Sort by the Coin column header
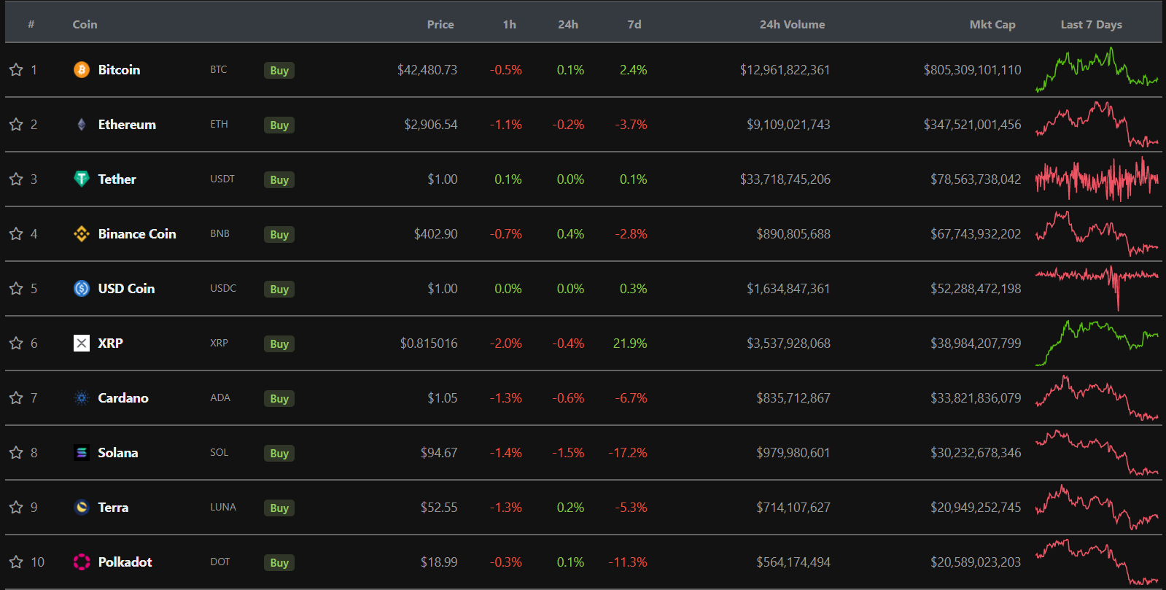This screenshot has height=590, width=1166. click(85, 24)
